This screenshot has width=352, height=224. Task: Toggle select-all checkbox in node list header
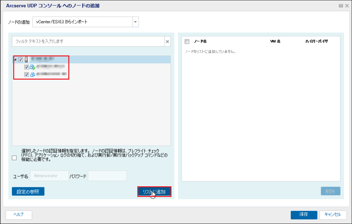click(x=187, y=42)
